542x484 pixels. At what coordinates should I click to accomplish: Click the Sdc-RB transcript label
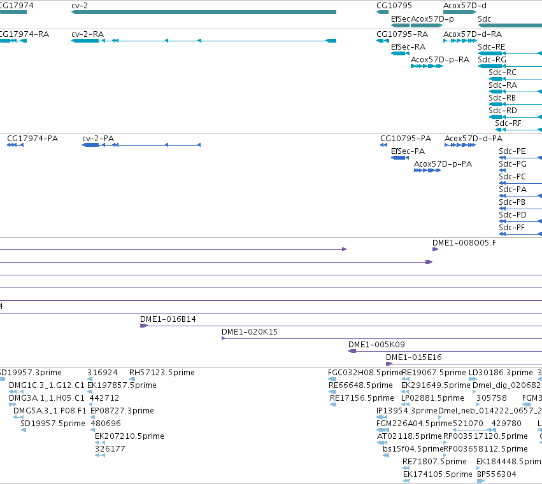coord(503,98)
